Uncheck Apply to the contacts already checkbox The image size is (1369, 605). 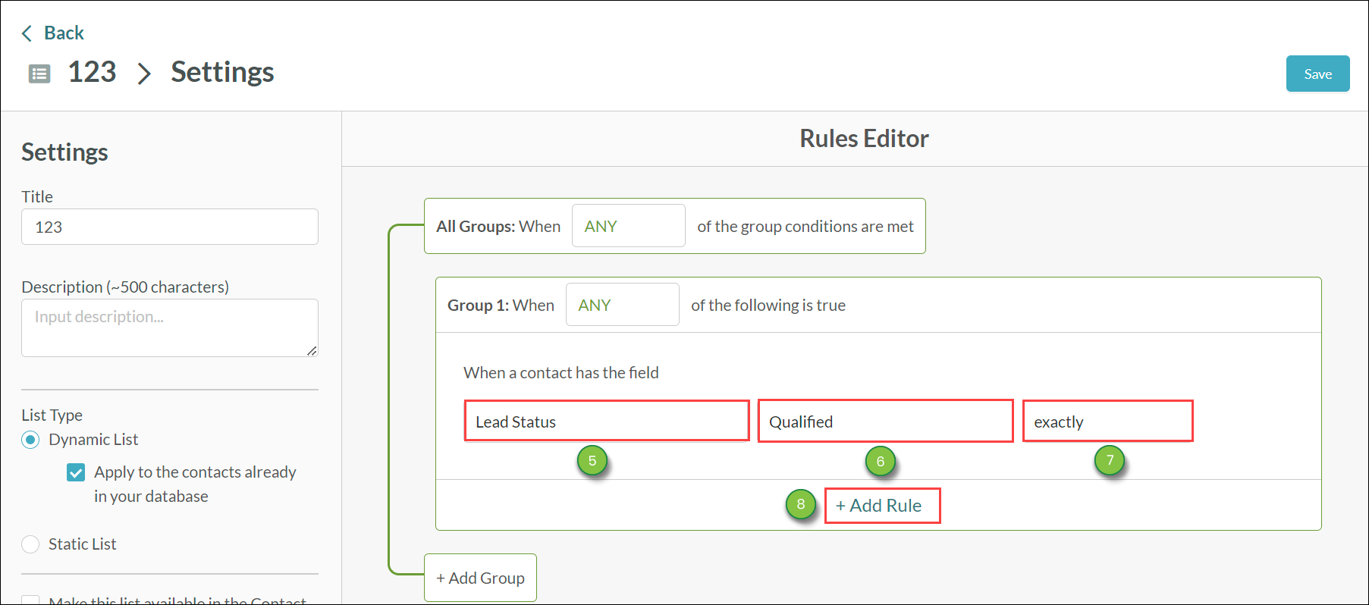pos(76,472)
